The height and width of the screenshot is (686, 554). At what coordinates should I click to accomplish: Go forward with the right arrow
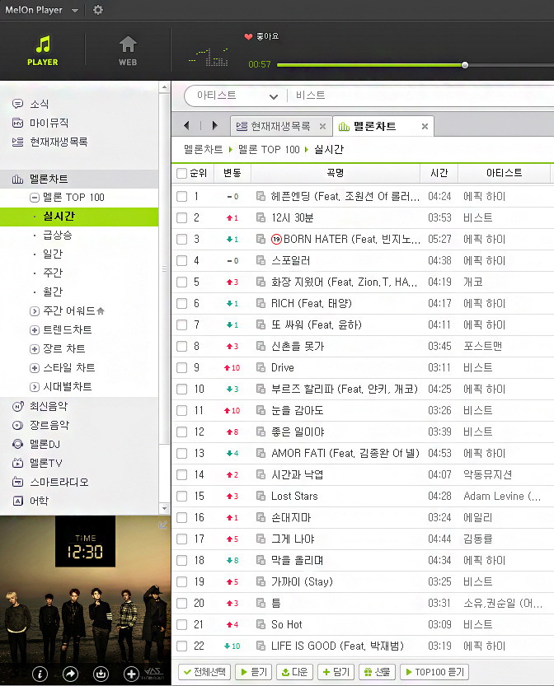pos(214,126)
